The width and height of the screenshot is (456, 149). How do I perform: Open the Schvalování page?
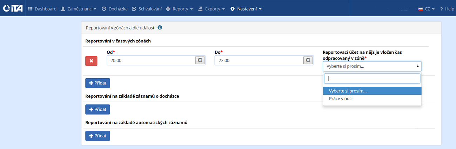click(147, 9)
